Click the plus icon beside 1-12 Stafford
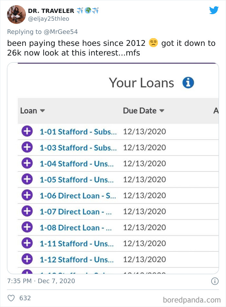Screen dimensions: 226x307 click(27, 259)
